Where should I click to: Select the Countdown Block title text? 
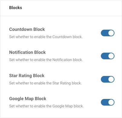pos(27,29)
